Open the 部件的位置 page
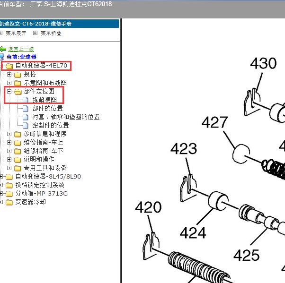This screenshot has width=285, height=283. tap(48, 108)
